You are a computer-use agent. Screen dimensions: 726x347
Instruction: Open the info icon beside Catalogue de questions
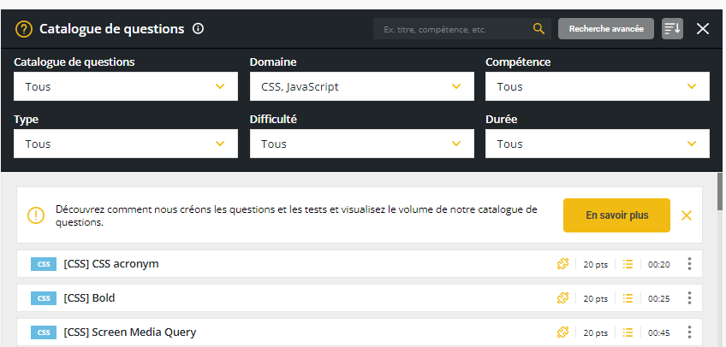[x=198, y=29]
